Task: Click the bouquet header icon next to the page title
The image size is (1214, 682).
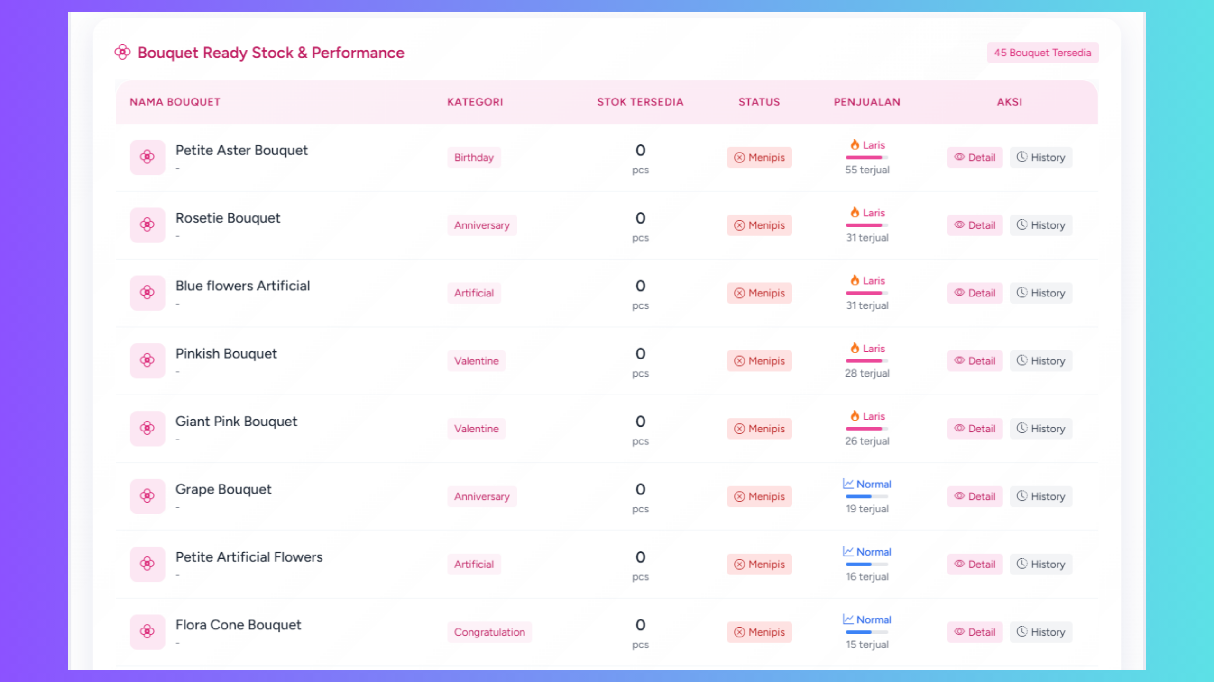Action: point(123,52)
